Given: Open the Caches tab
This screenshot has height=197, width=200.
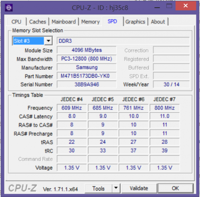Looking at the screenshot, I should pos(38,22).
